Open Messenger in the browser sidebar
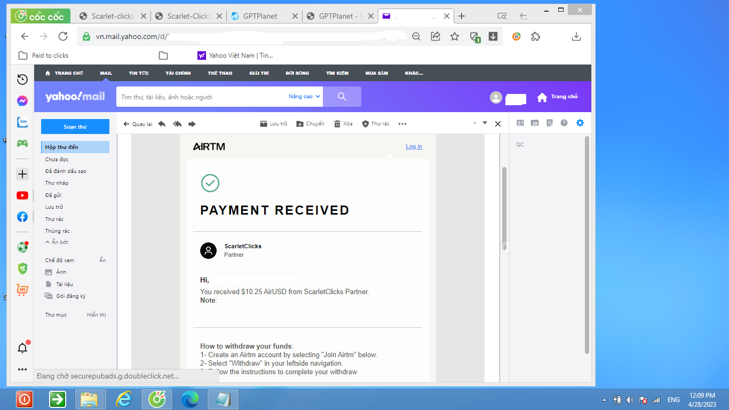Viewport: 729px width, 410px height. point(22,101)
